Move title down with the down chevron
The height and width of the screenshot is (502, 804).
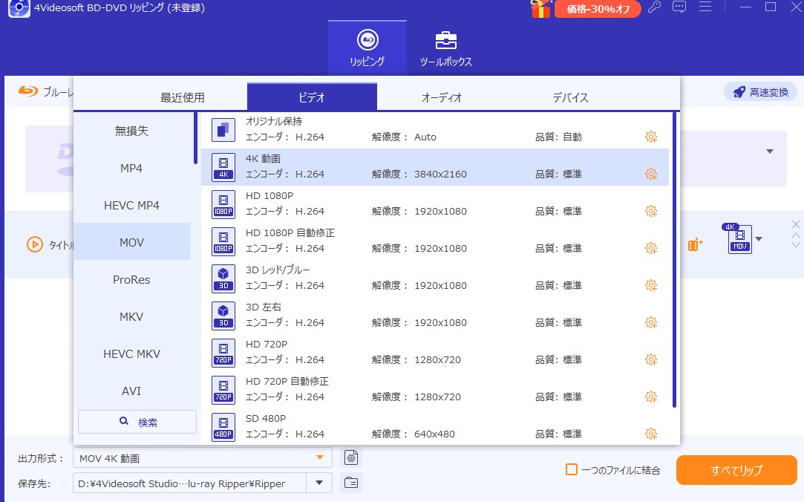pos(795,244)
